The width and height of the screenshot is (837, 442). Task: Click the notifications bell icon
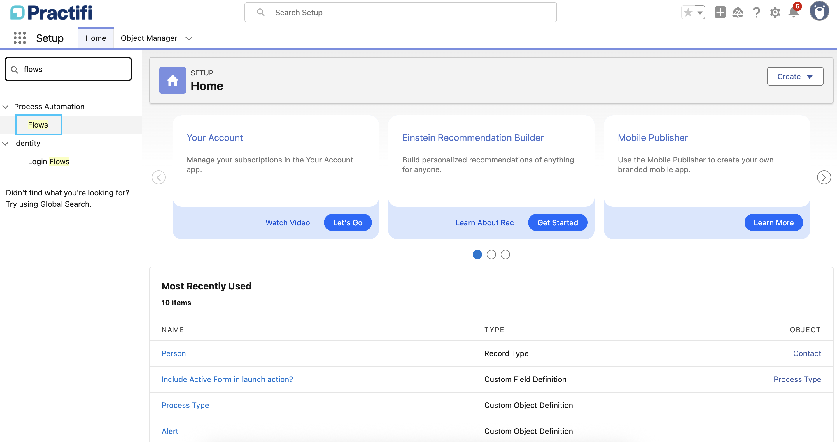tap(793, 13)
